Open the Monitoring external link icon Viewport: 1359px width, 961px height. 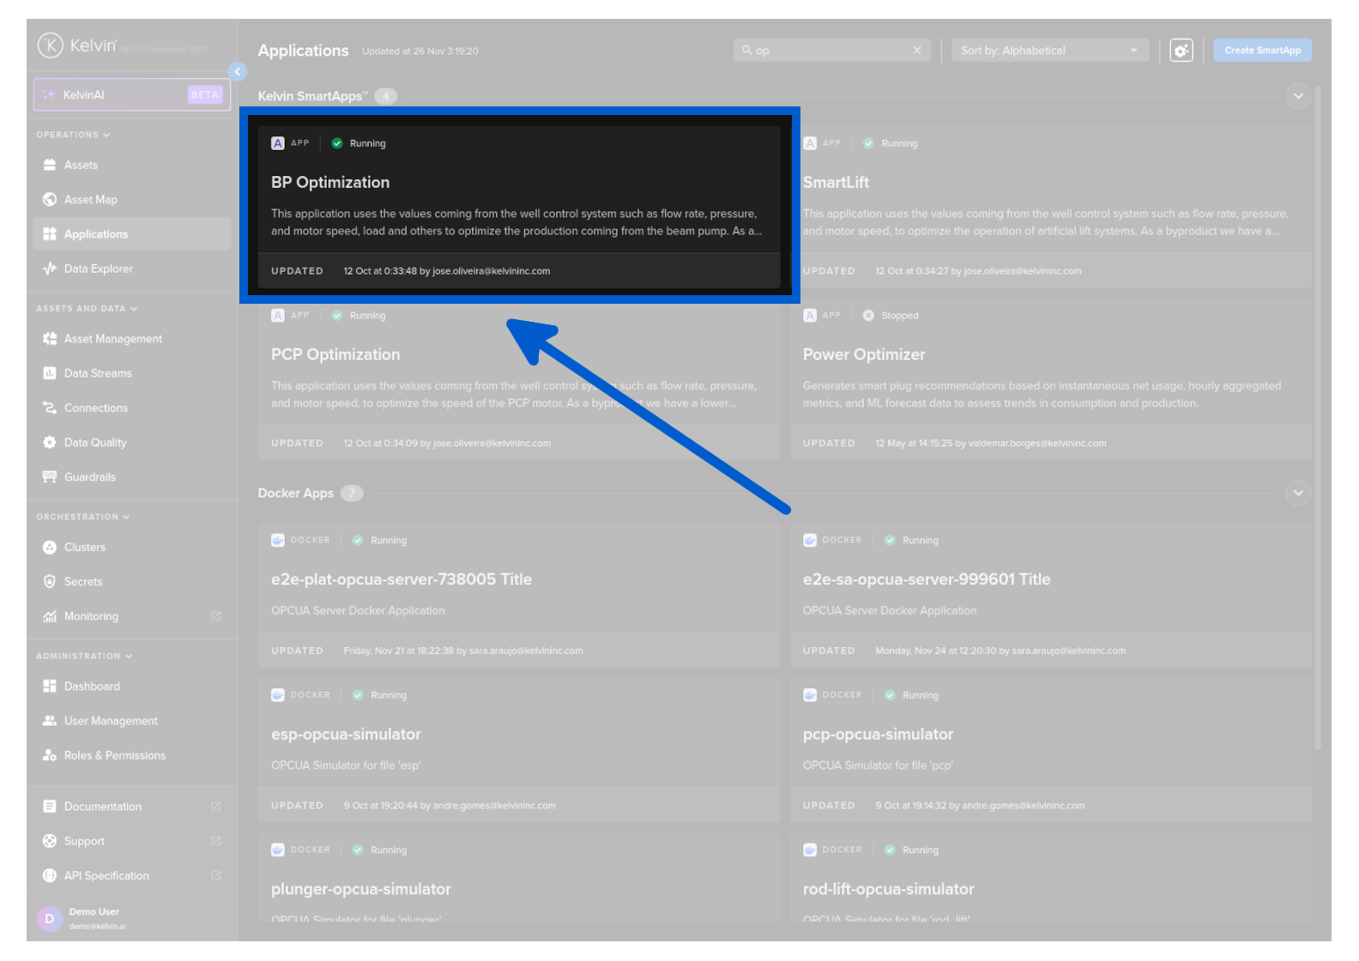click(215, 616)
